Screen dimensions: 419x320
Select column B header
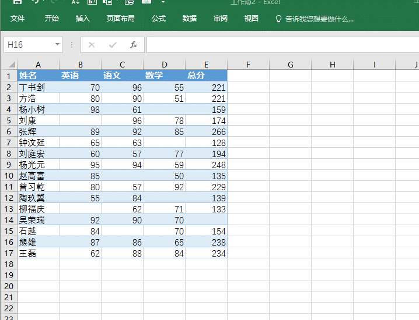tap(80, 65)
